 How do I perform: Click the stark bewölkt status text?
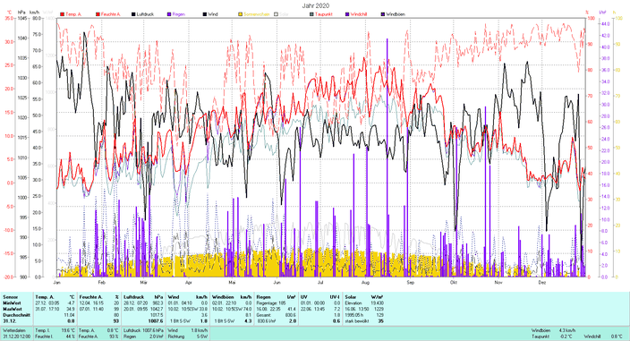click(x=356, y=321)
